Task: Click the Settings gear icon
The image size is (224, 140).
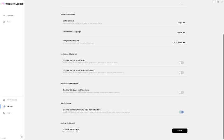Action: coord(4,106)
